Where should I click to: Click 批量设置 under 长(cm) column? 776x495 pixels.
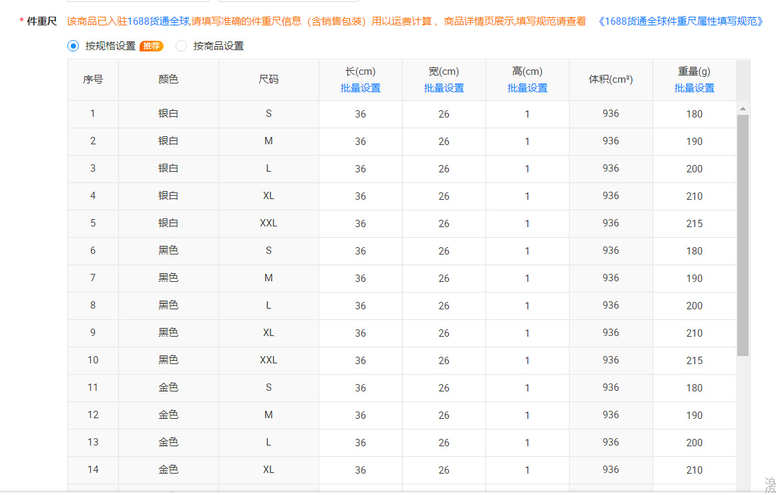pyautogui.click(x=361, y=88)
